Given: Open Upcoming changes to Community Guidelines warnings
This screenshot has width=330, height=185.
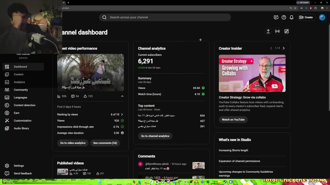Looking at the screenshot, I should click(246, 174).
